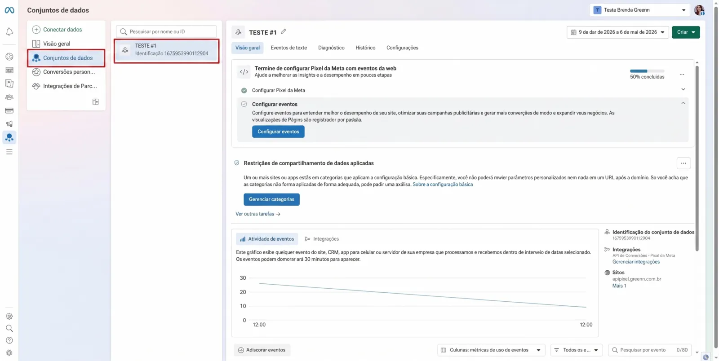This screenshot has height=361, width=719.
Task: Click the 50% concluídas progress bar
Action: click(x=647, y=71)
